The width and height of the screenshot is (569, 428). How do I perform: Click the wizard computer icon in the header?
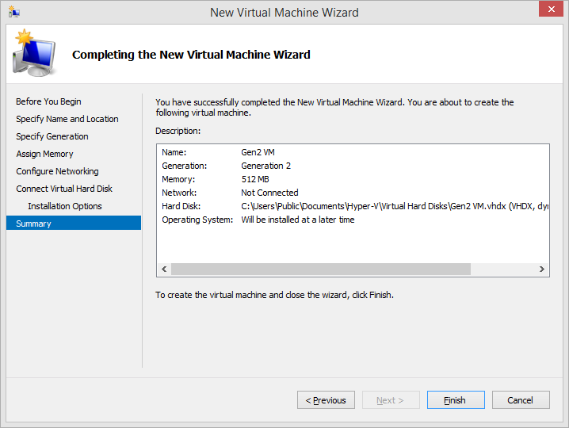click(33, 53)
